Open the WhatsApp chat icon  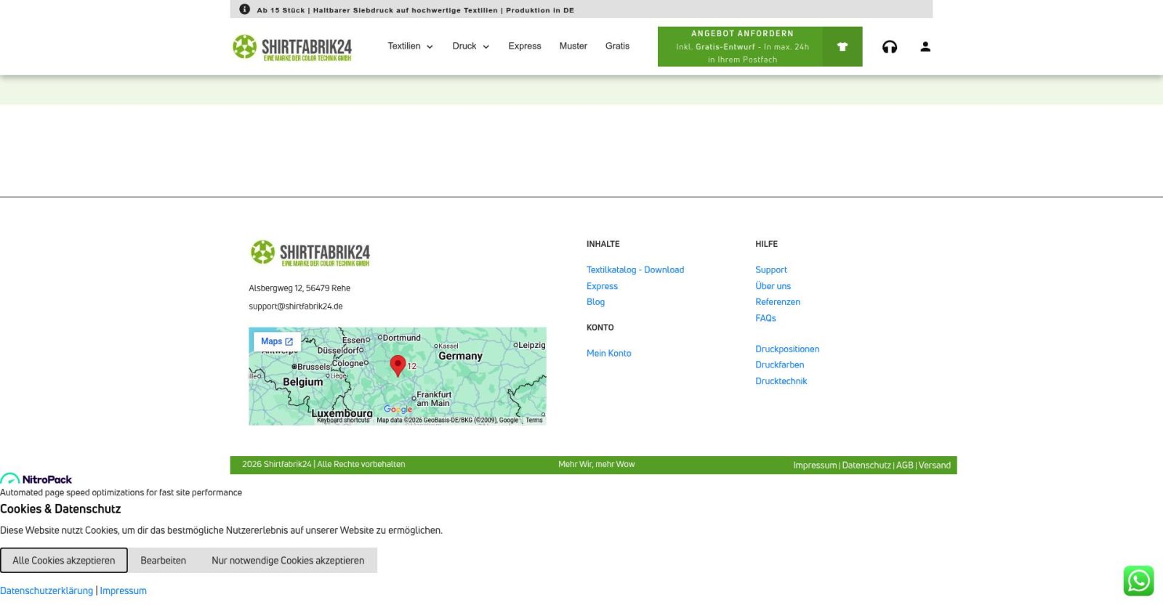click(1138, 581)
